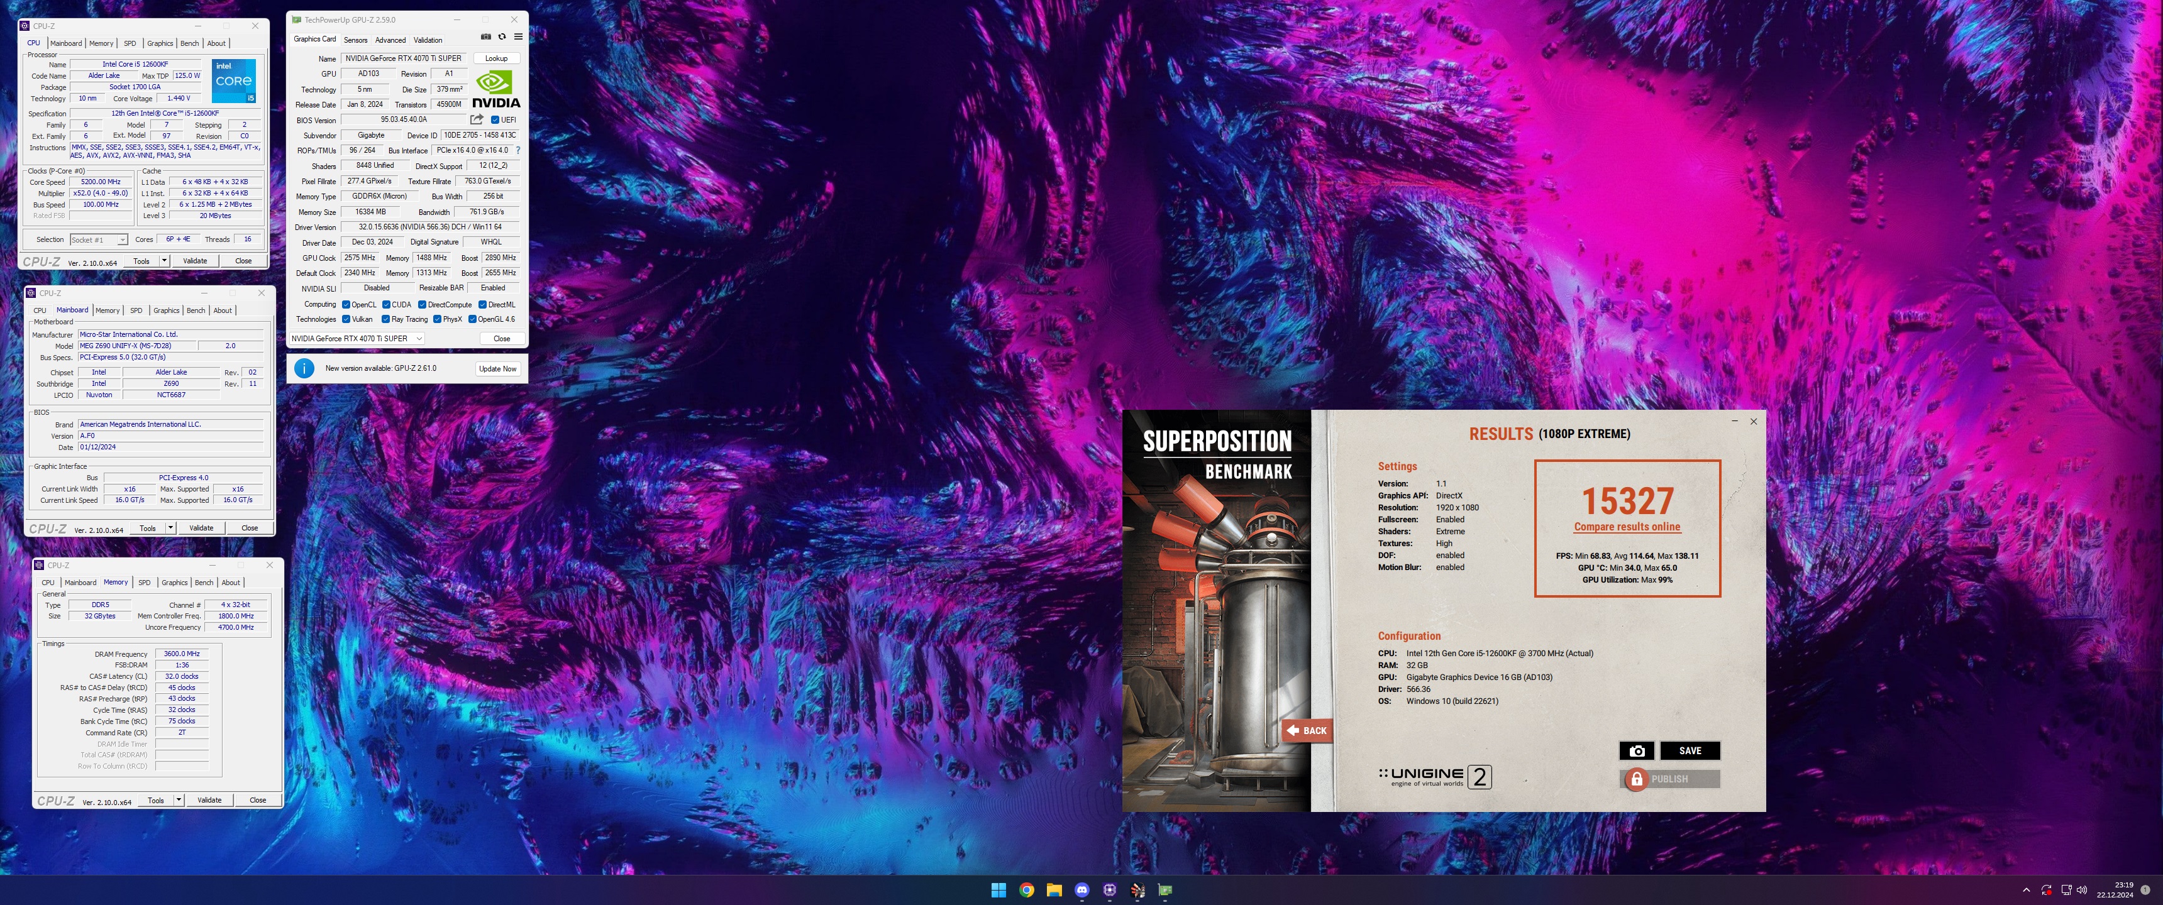This screenshot has height=905, width=2163.
Task: Refresh GPU-Z data with the refresh icon
Action: [502, 37]
